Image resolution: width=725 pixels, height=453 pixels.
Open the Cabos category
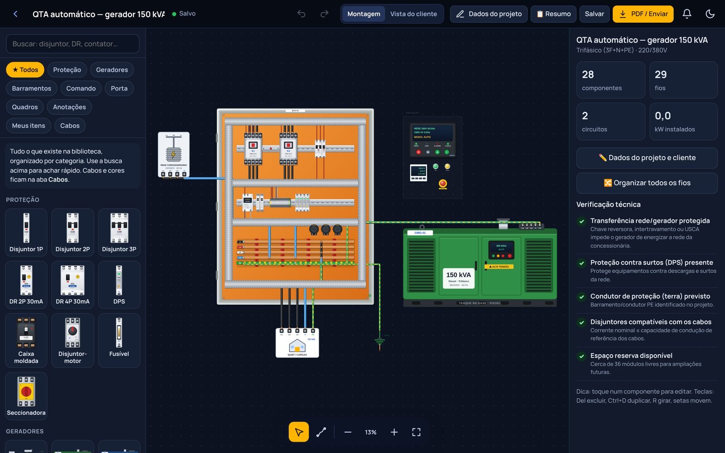70,125
